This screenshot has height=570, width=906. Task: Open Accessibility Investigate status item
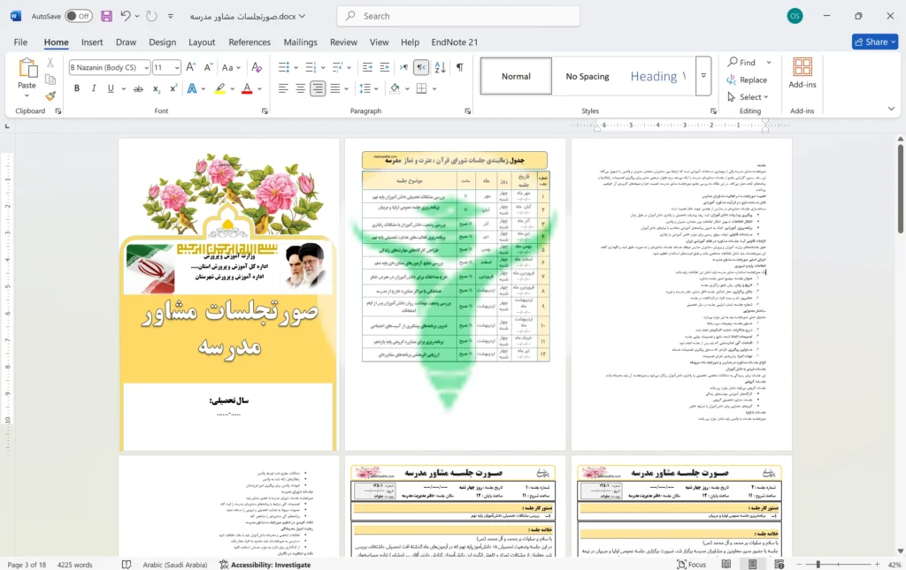(265, 564)
